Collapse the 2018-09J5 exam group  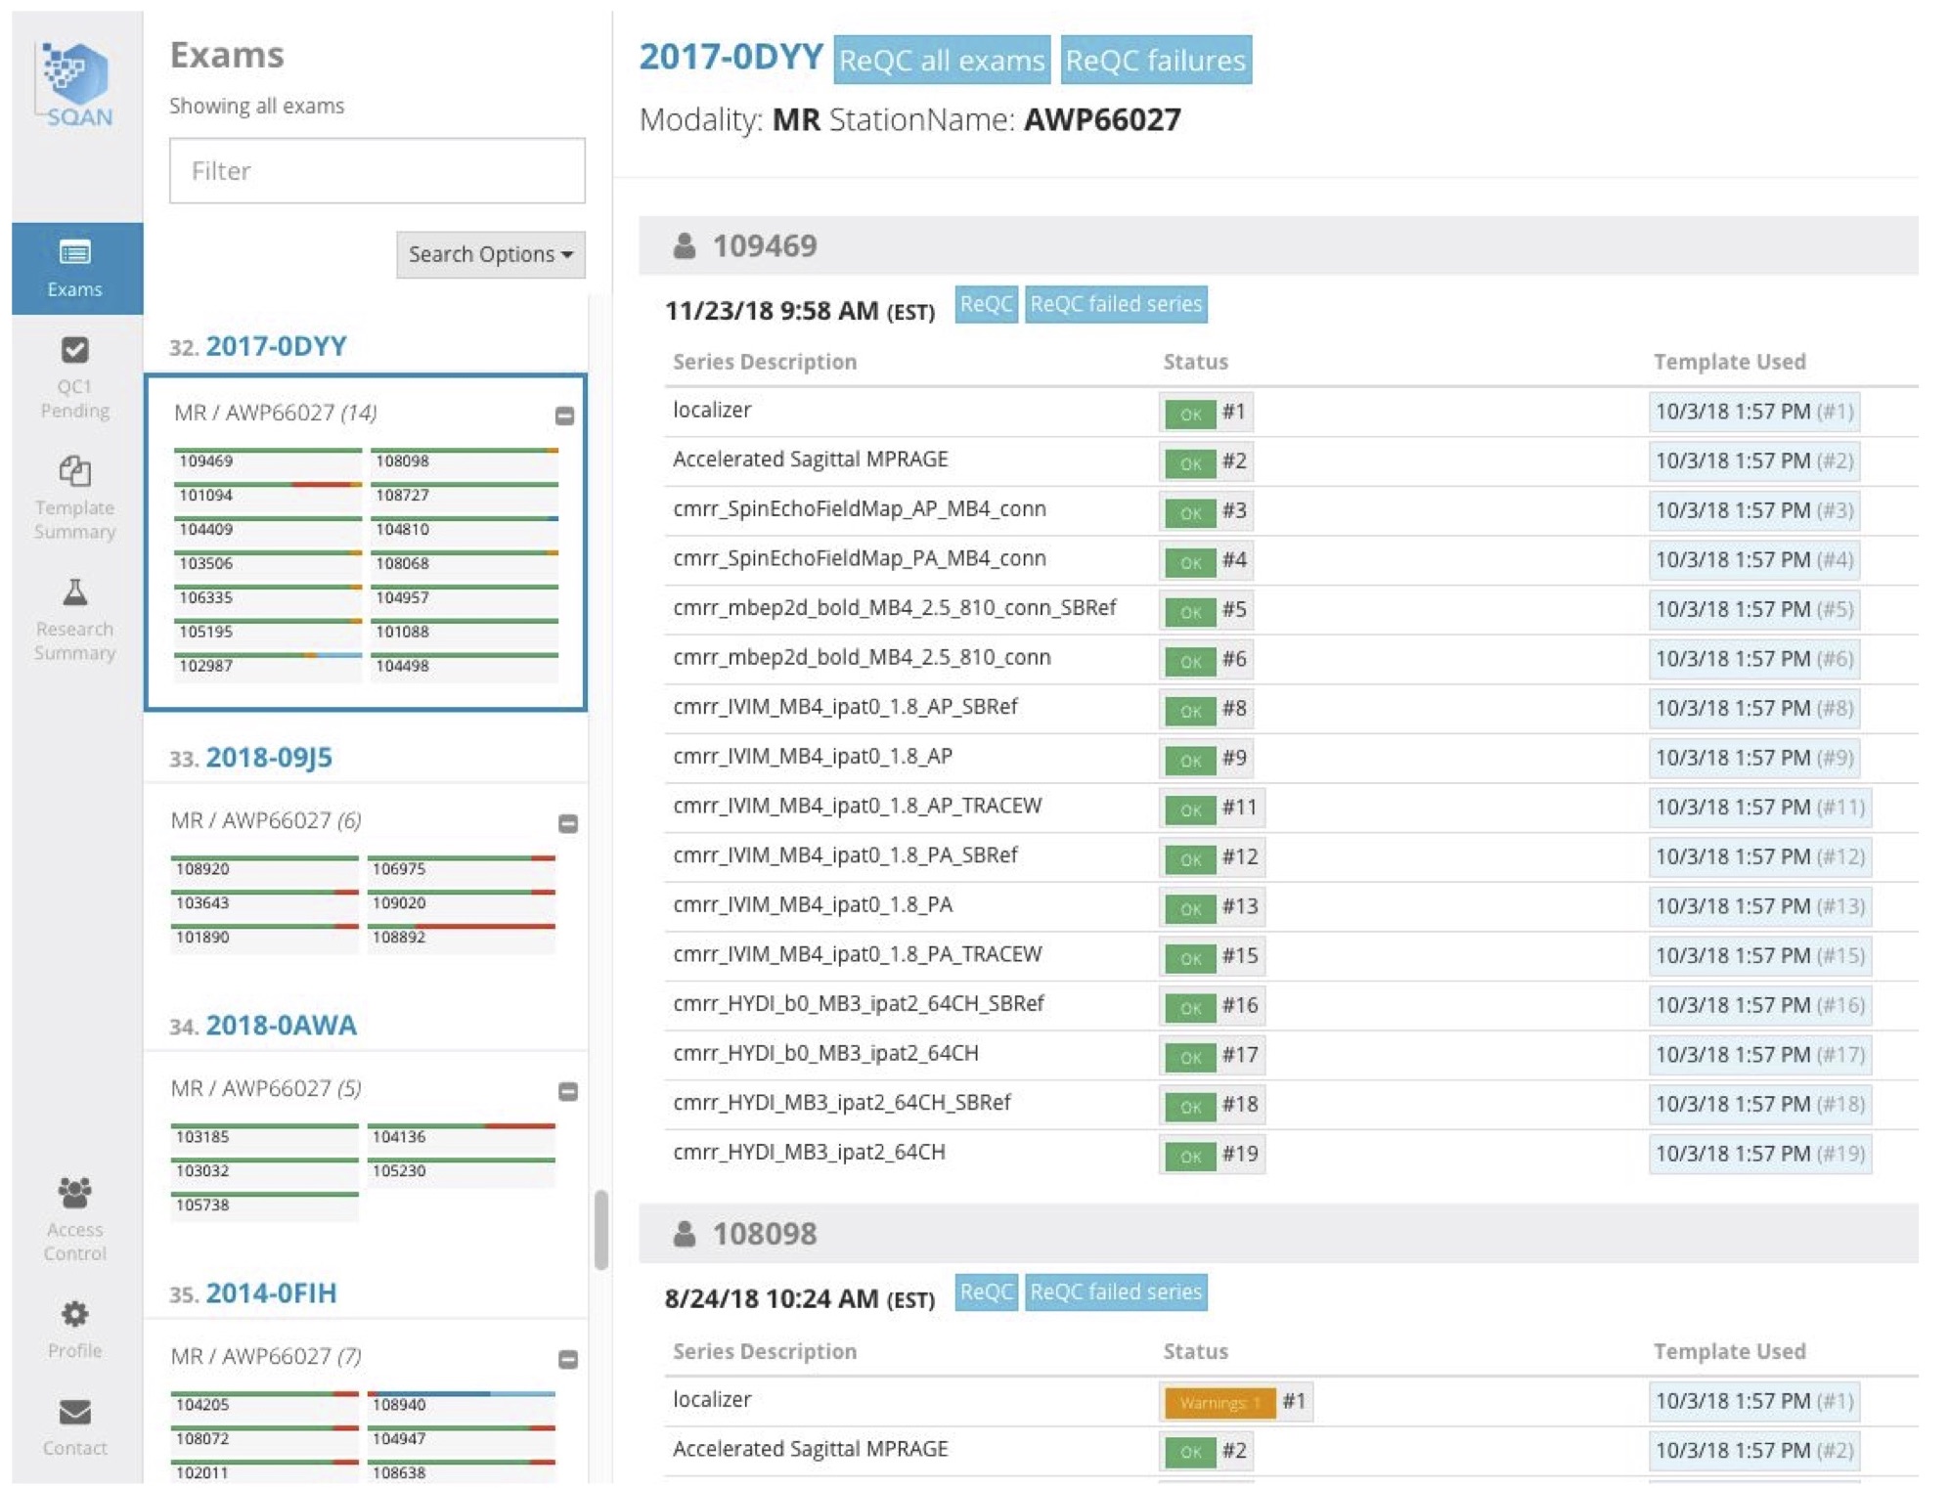click(567, 824)
